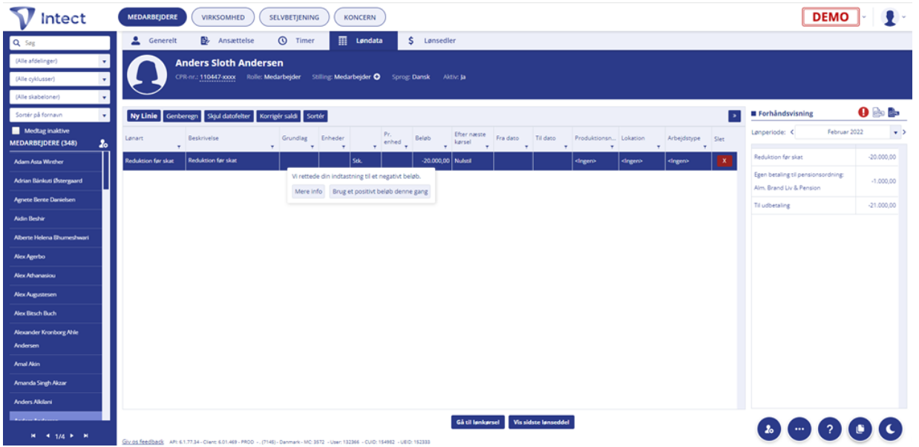Viewport: 919px width, 447px height.
Task: Click the greyed-out payslip icon in Forhåndsvisning
Action: click(x=877, y=113)
